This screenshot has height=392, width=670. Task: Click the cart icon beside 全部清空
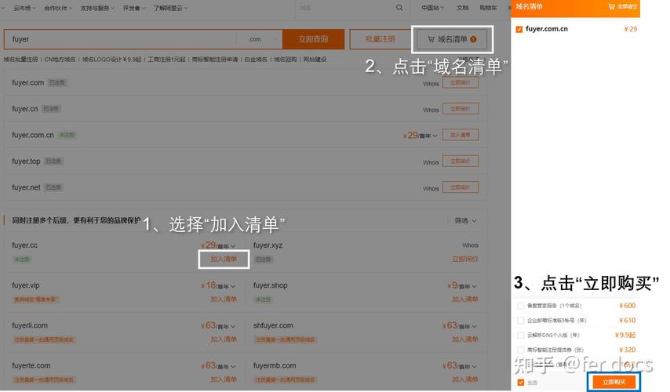611,7
